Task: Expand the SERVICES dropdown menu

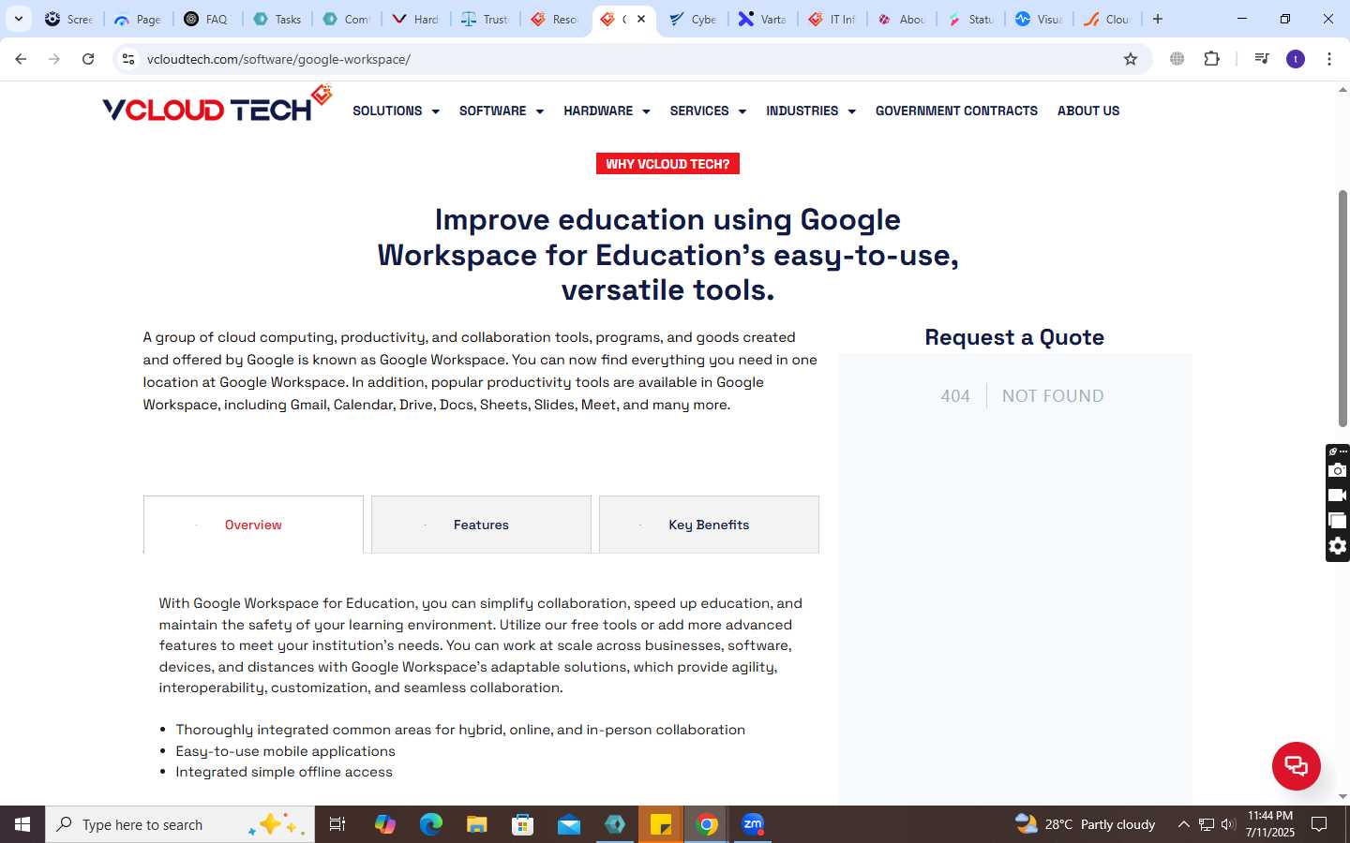Action: point(708,111)
